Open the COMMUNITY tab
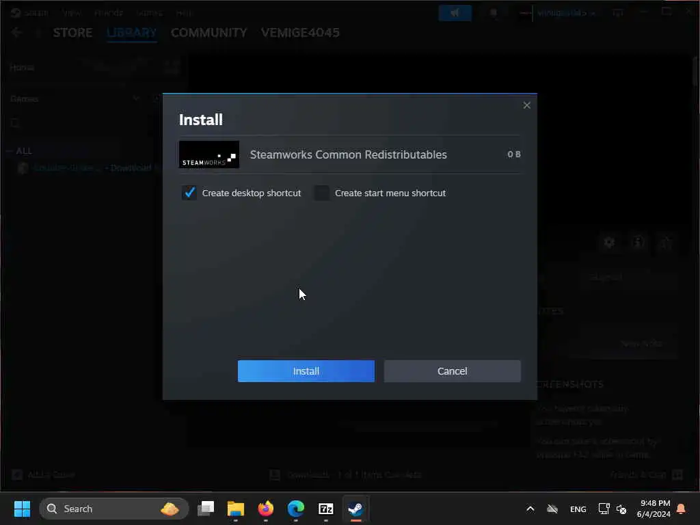The image size is (700, 525). [x=209, y=33]
